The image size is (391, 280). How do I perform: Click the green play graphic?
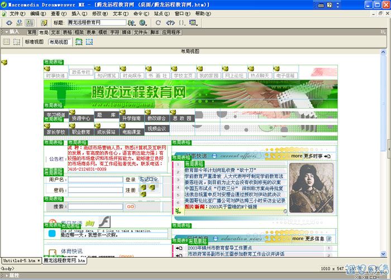point(90,223)
